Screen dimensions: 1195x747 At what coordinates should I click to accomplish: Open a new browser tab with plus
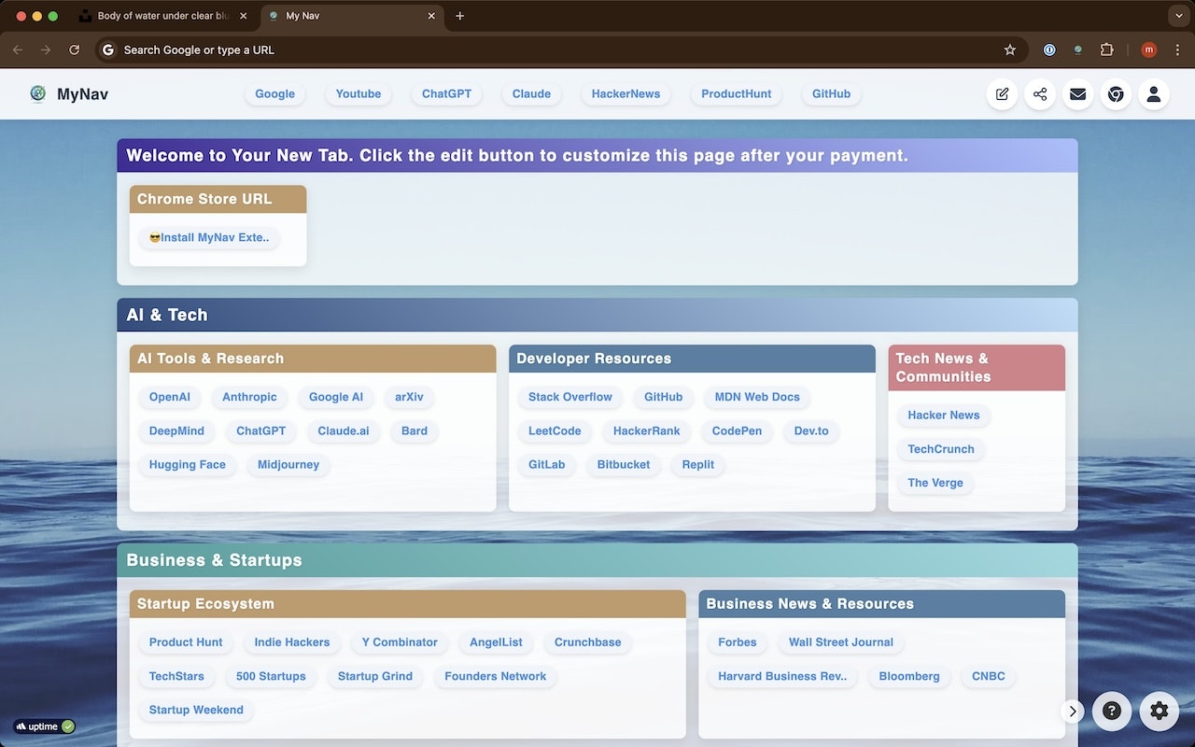[x=460, y=16]
